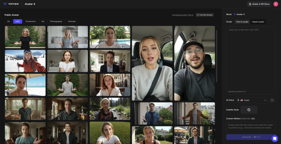
Task: Choose the man with cap in car avatar
Action: 194,63
